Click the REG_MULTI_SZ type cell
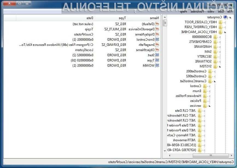 [x=115, y=29]
